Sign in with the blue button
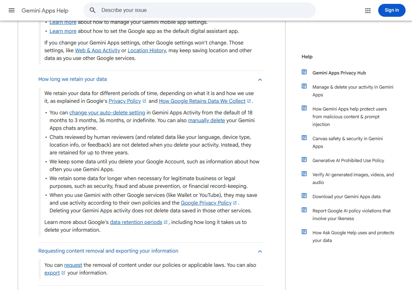The height and width of the screenshot is (290, 412). pos(392,10)
